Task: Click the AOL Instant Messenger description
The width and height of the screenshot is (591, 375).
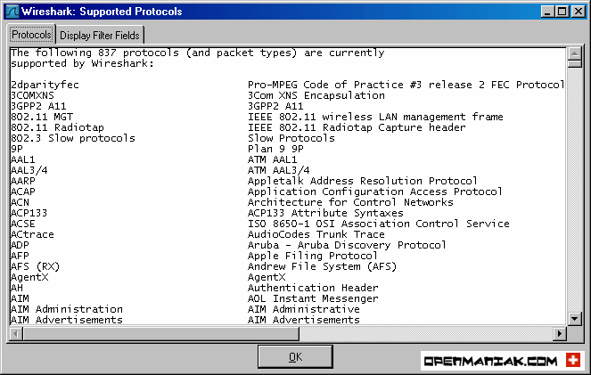Action: [x=313, y=298]
